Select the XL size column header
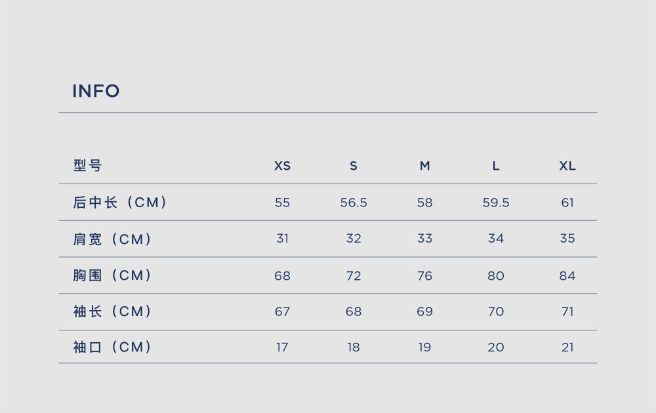Viewport: 656px width, 413px height. 567,166
